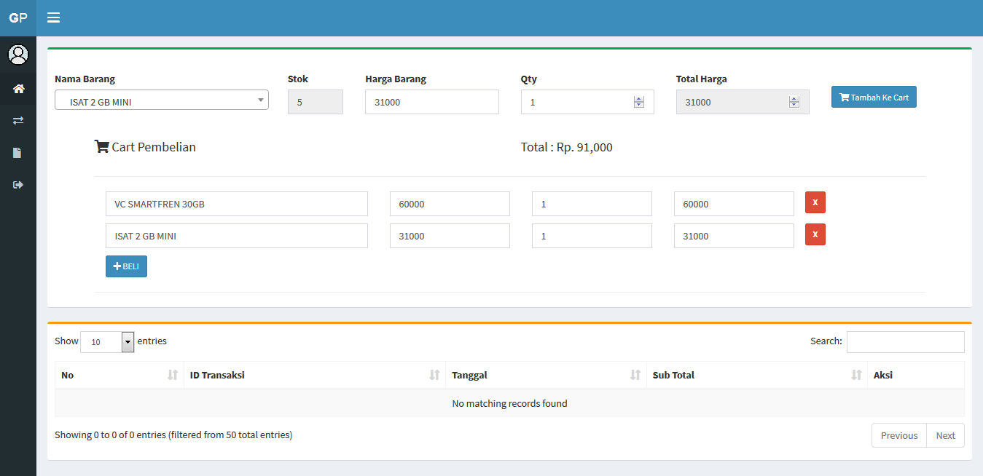Click the GP logo icon
This screenshot has height=476, width=983.
(18, 17)
